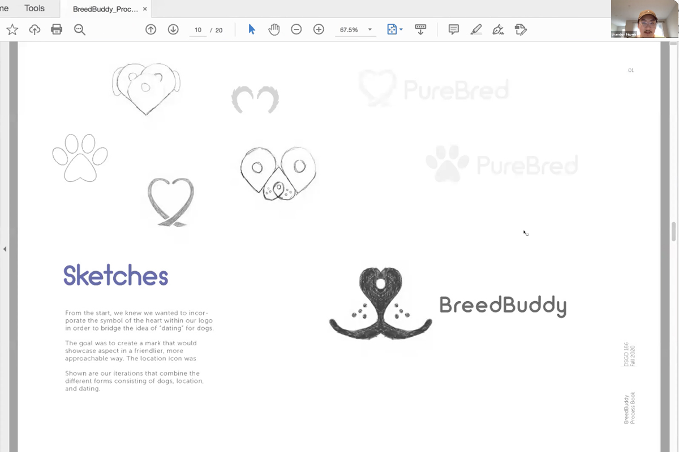Screen dimensions: 679x452
Task: Add a comment with the note icon
Action: (x=453, y=30)
